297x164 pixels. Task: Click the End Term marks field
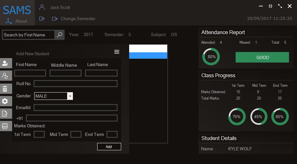coord(112,134)
